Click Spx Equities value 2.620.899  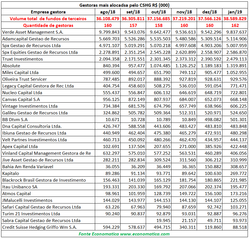pos(185,52)
